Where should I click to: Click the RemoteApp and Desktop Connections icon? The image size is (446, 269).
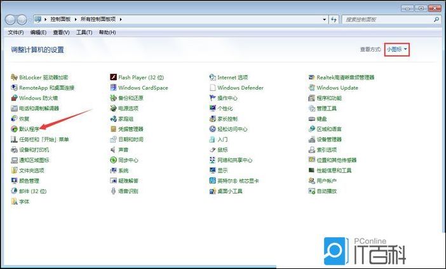(14, 88)
